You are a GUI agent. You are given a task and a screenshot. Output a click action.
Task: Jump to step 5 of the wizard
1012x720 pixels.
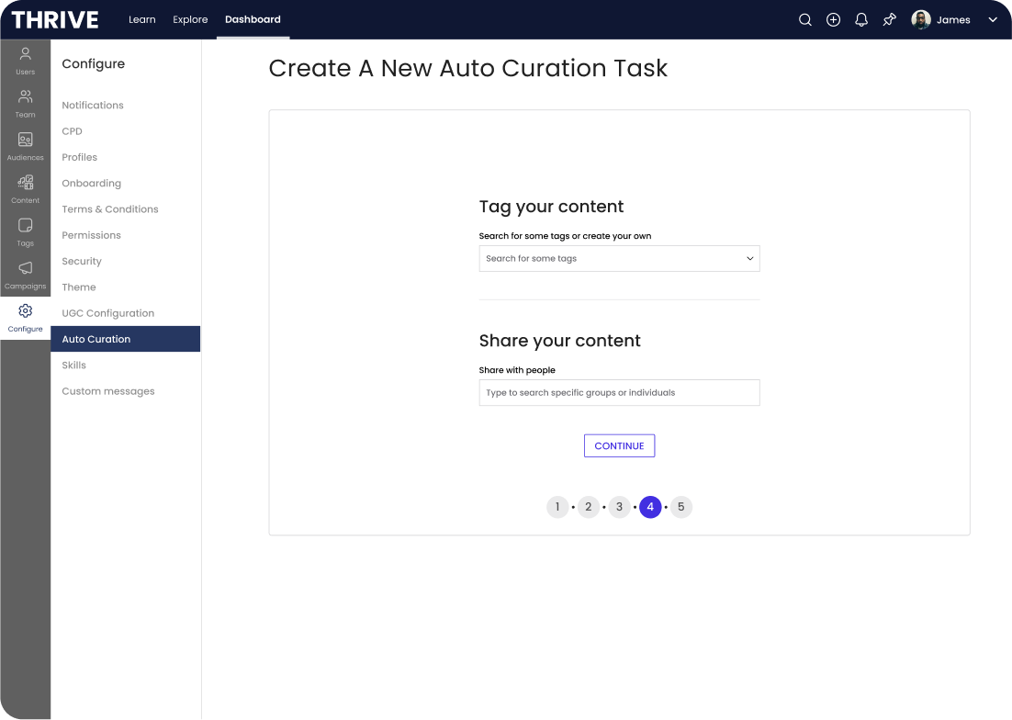[x=680, y=507]
